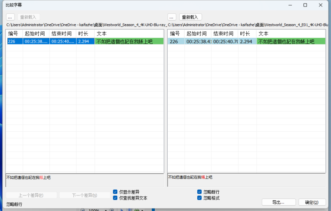Click left difference preview text box
Viewport: 331px width, 211px height.
85,180
